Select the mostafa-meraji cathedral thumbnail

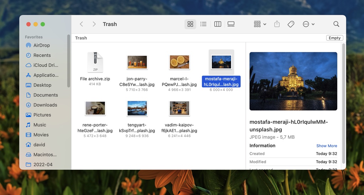click(221, 62)
